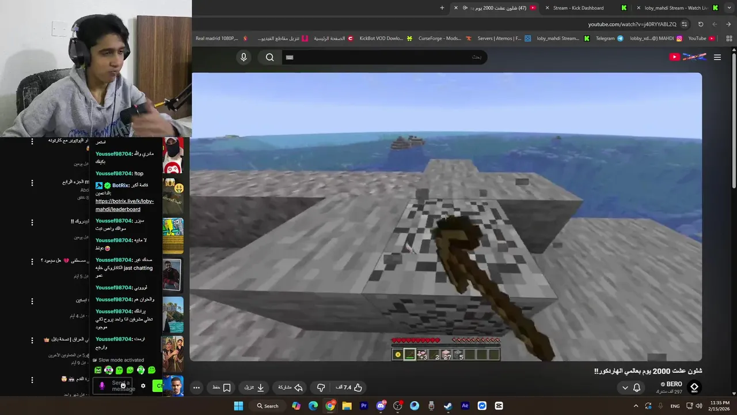Image resolution: width=737 pixels, height=415 pixels.
Task: Reload the current browser page
Action: [701, 24]
